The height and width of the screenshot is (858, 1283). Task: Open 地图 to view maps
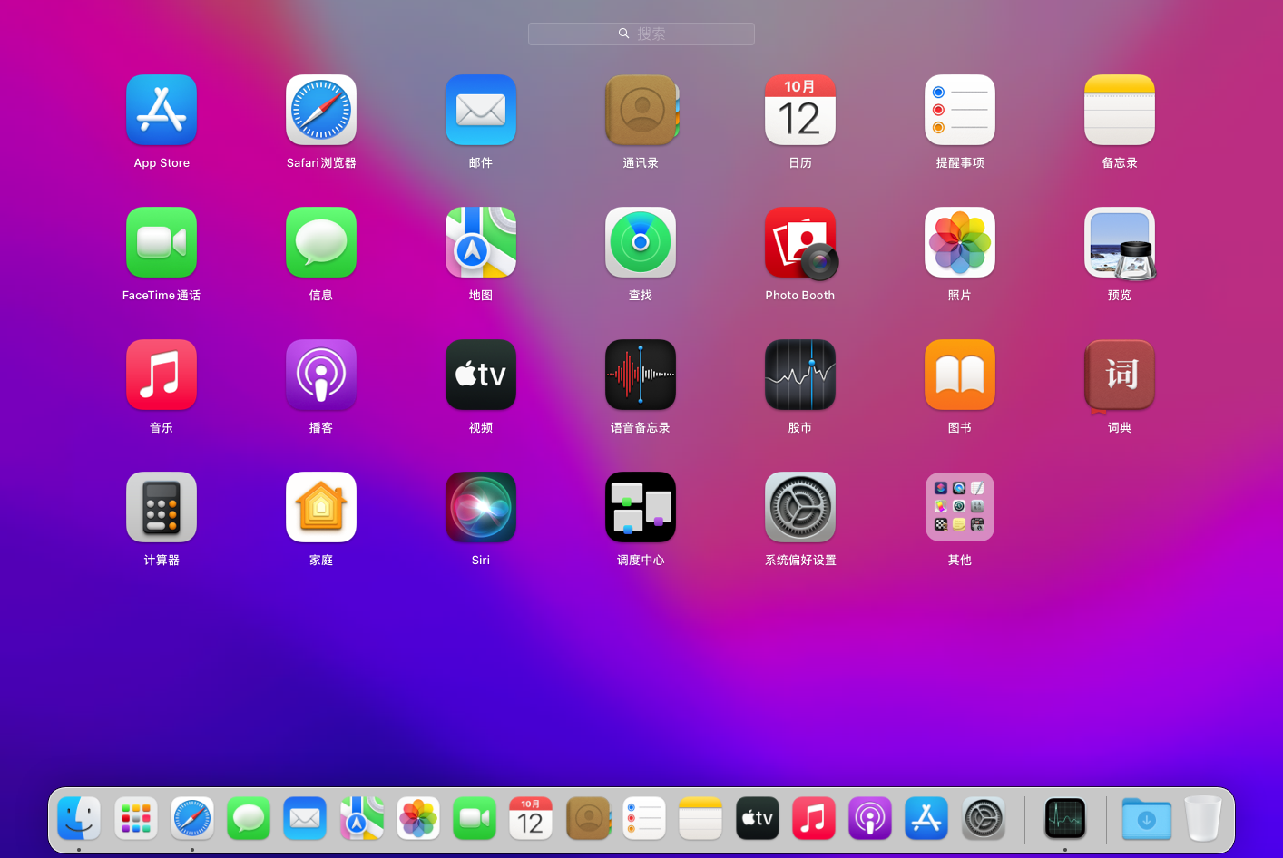pos(481,242)
